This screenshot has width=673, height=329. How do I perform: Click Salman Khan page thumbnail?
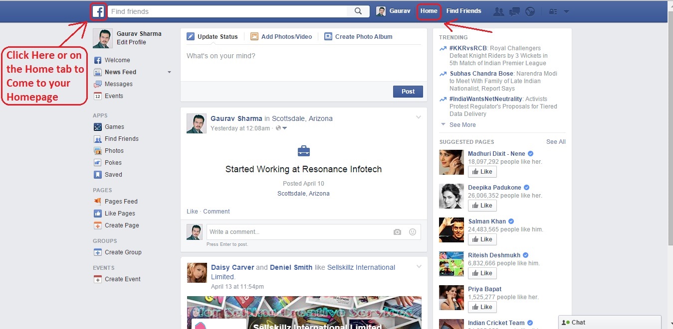point(451,230)
